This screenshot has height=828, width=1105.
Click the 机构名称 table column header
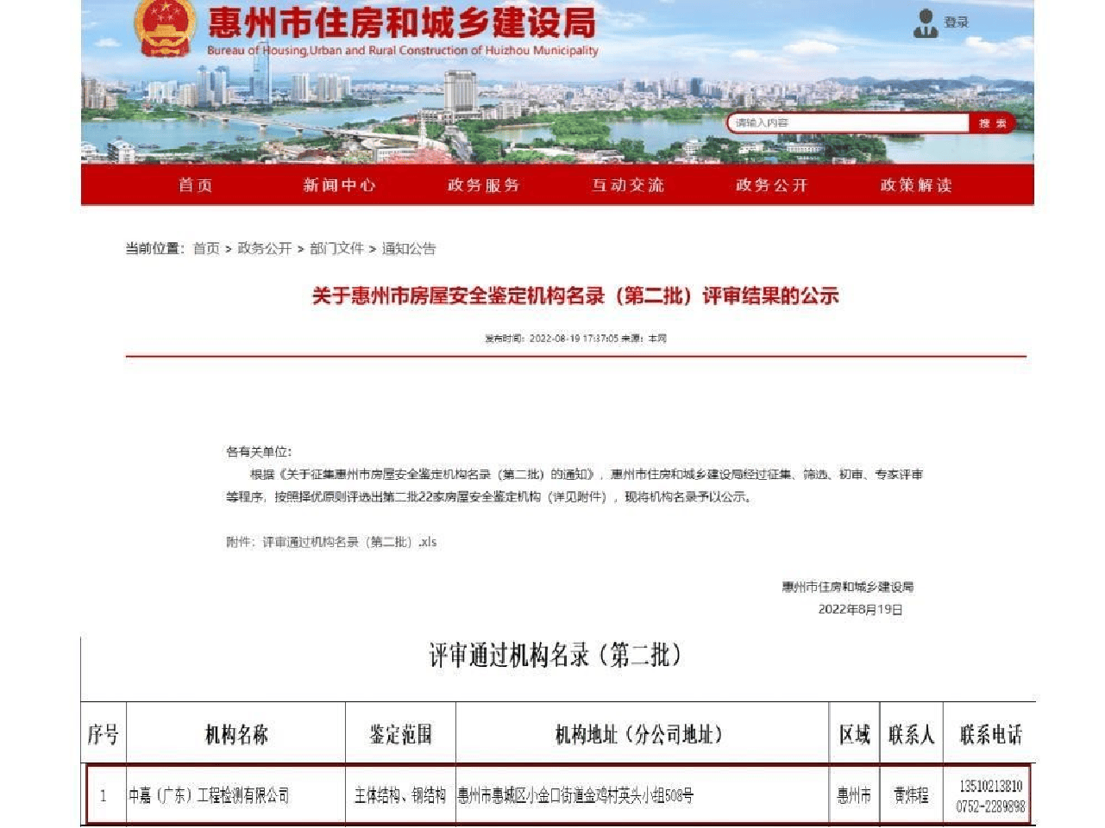tap(235, 735)
